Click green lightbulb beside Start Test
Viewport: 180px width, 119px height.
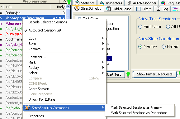pyautogui.click(x=128, y=75)
